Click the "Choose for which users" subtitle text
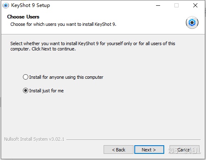Viewport: 206px width, 160px height. [x=63, y=24]
